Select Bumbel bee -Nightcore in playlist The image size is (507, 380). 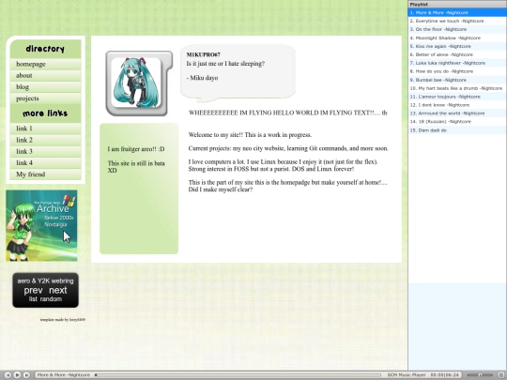click(457, 80)
